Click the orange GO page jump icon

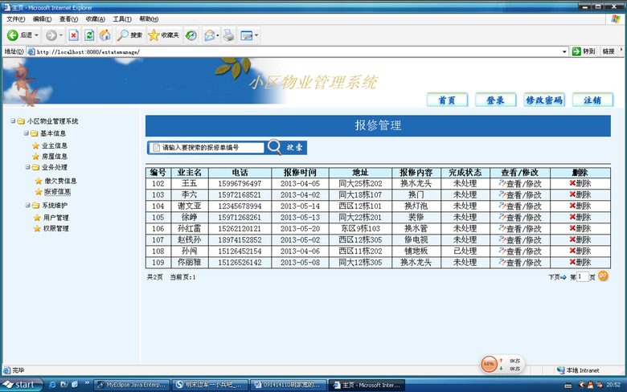603,276
